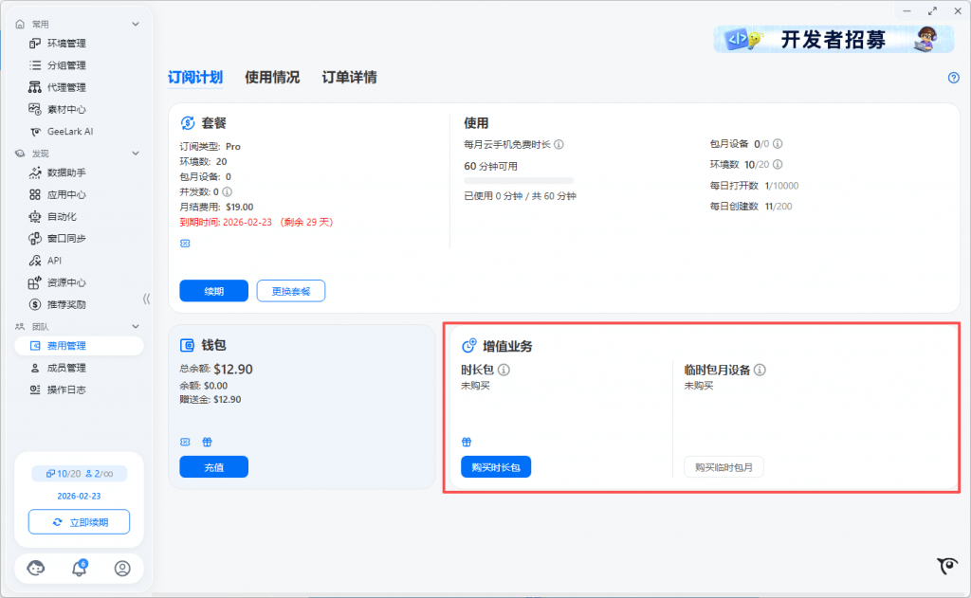Click the user profile avatar icon
This screenshot has width=971, height=598.
click(x=122, y=569)
